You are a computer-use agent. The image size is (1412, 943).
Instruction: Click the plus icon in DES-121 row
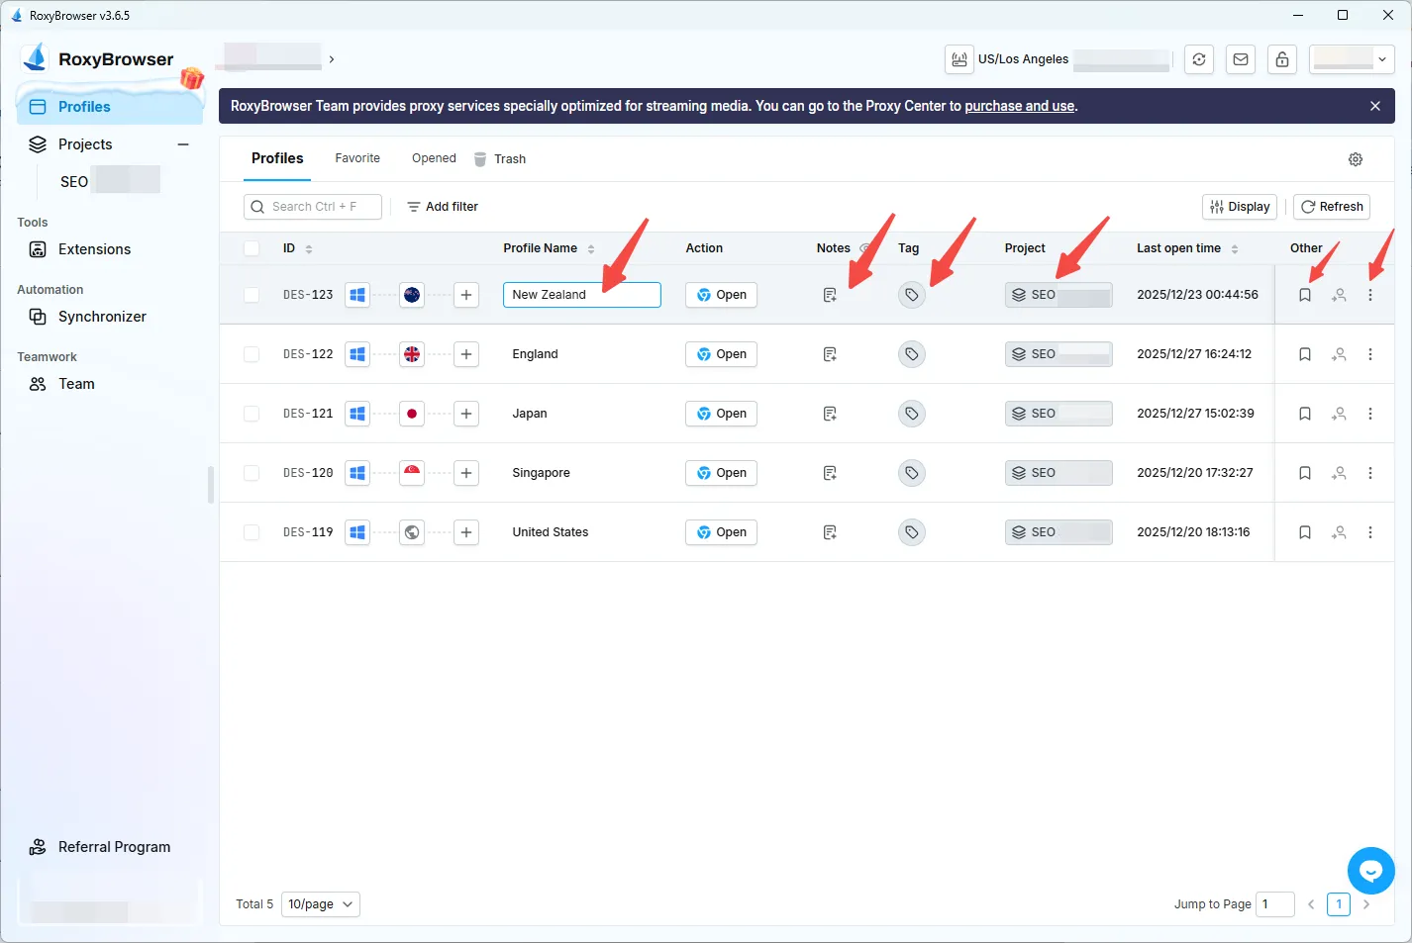(x=465, y=414)
